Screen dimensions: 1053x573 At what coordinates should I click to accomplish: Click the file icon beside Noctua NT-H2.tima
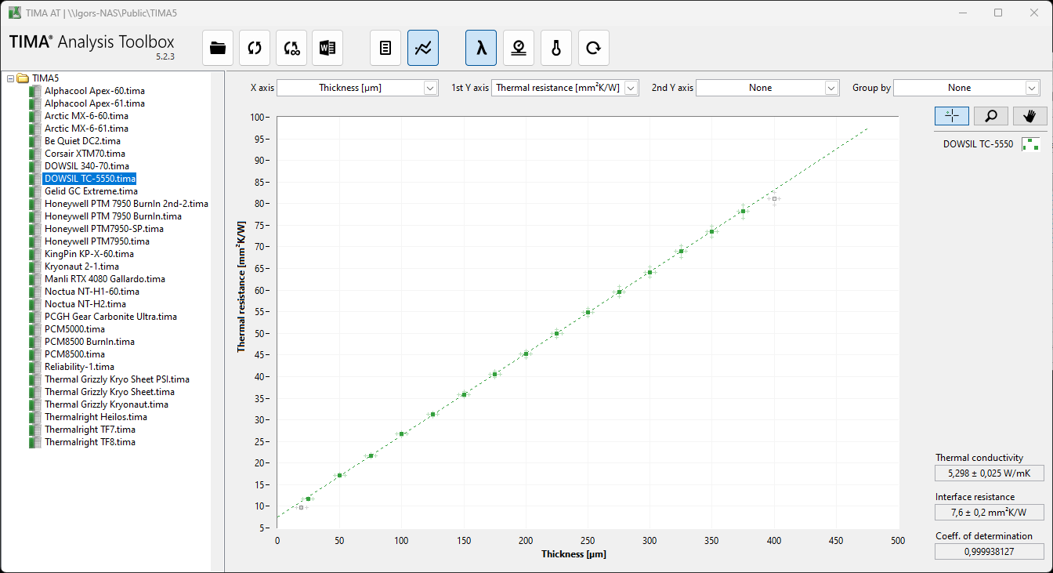(x=34, y=304)
